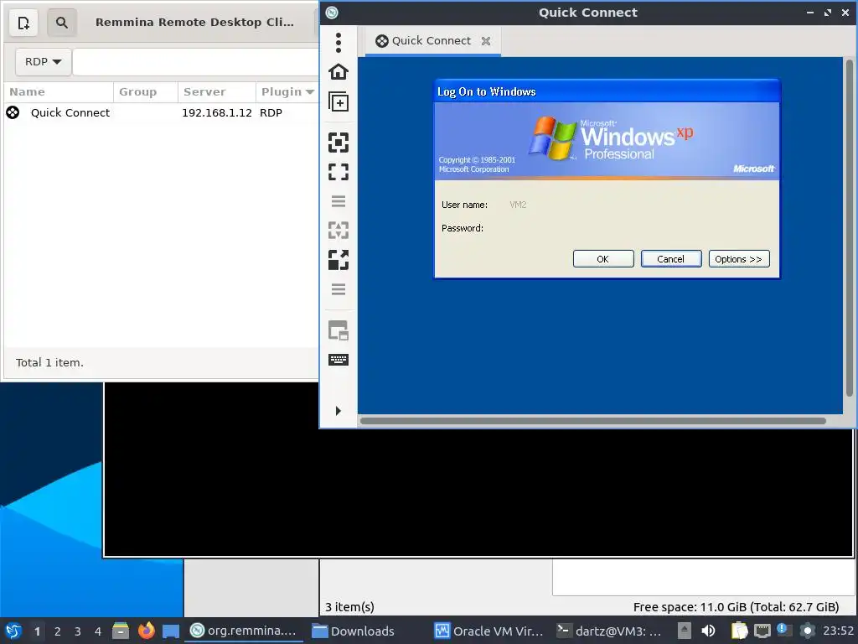Image resolution: width=858 pixels, height=644 pixels.
Task: Click the eject removable media tray icon
Action: click(x=684, y=631)
